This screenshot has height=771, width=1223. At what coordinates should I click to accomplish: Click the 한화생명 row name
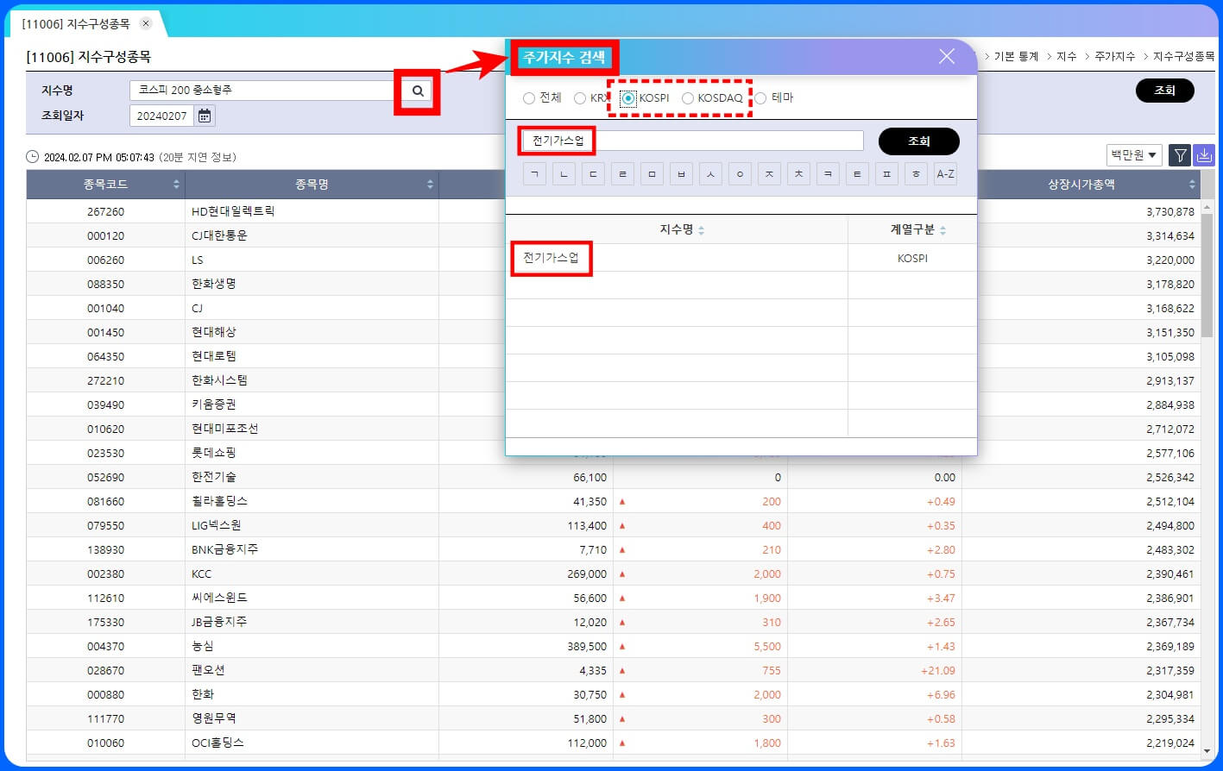click(x=213, y=284)
